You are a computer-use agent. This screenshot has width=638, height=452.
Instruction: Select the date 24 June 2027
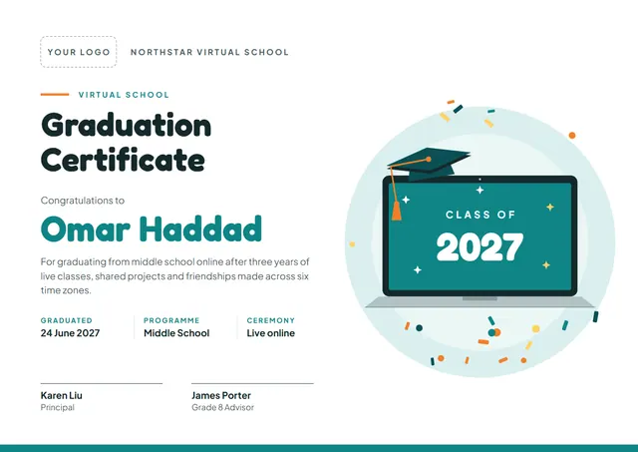click(70, 333)
